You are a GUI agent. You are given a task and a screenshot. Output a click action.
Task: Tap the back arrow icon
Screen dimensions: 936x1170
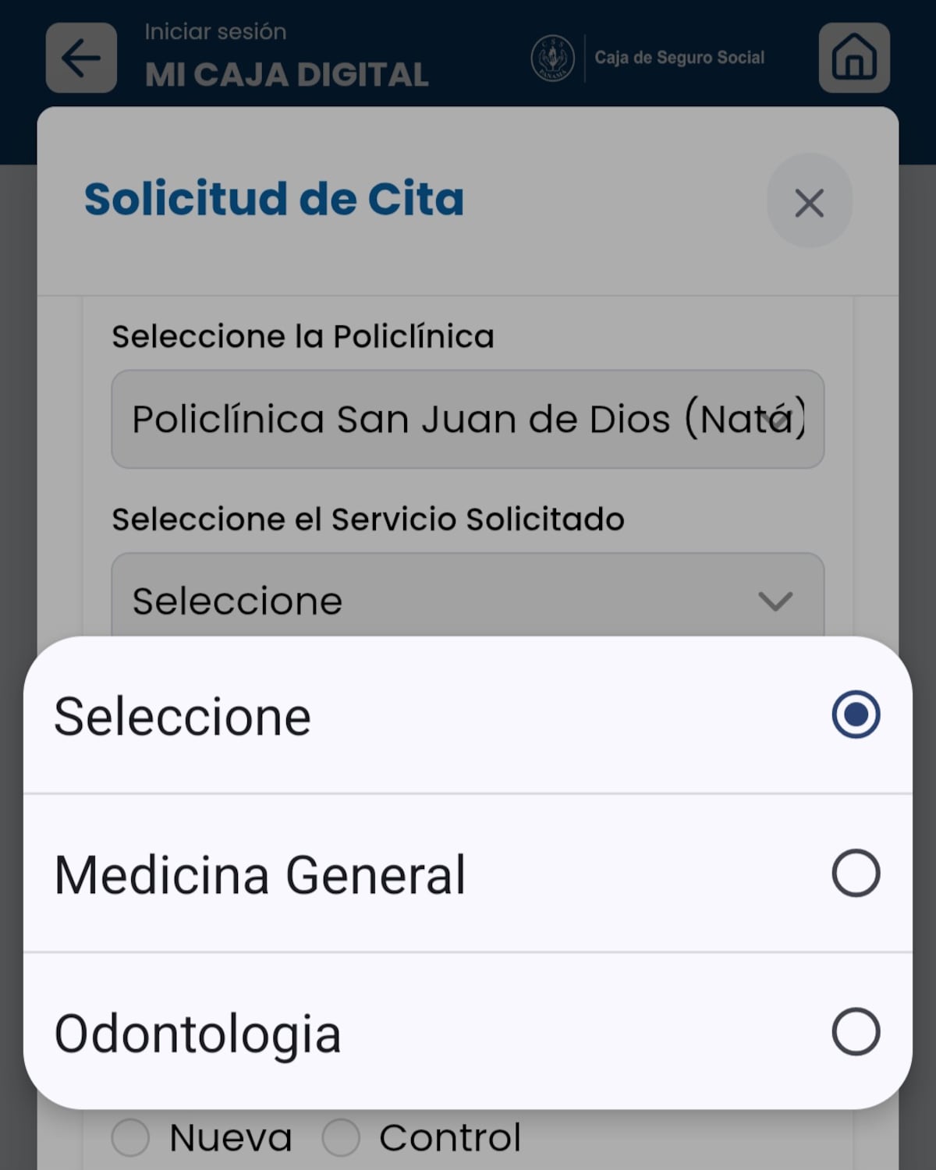pos(81,58)
